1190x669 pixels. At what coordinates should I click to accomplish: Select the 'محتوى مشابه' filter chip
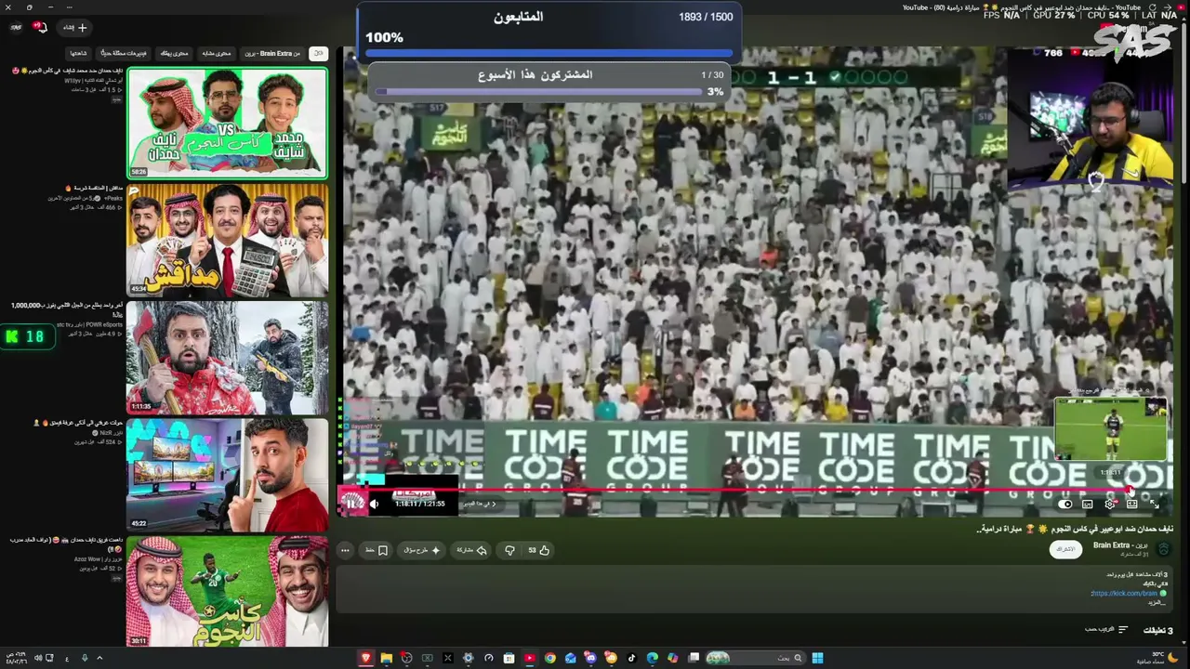click(x=217, y=53)
